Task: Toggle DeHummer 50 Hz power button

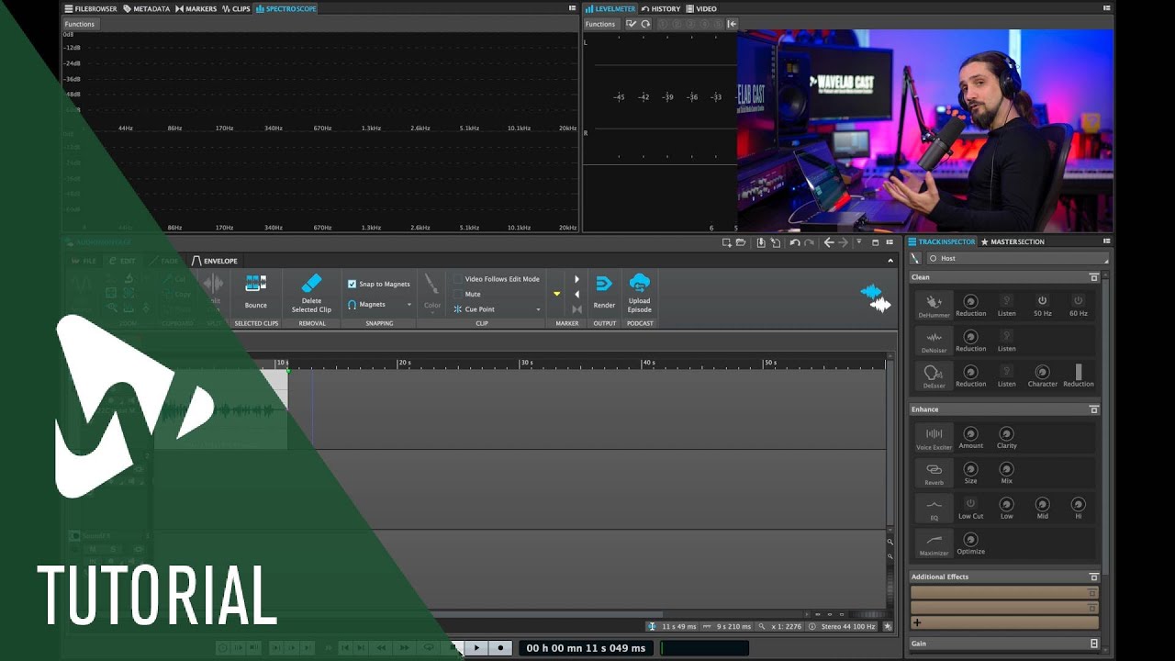Action: [1042, 300]
